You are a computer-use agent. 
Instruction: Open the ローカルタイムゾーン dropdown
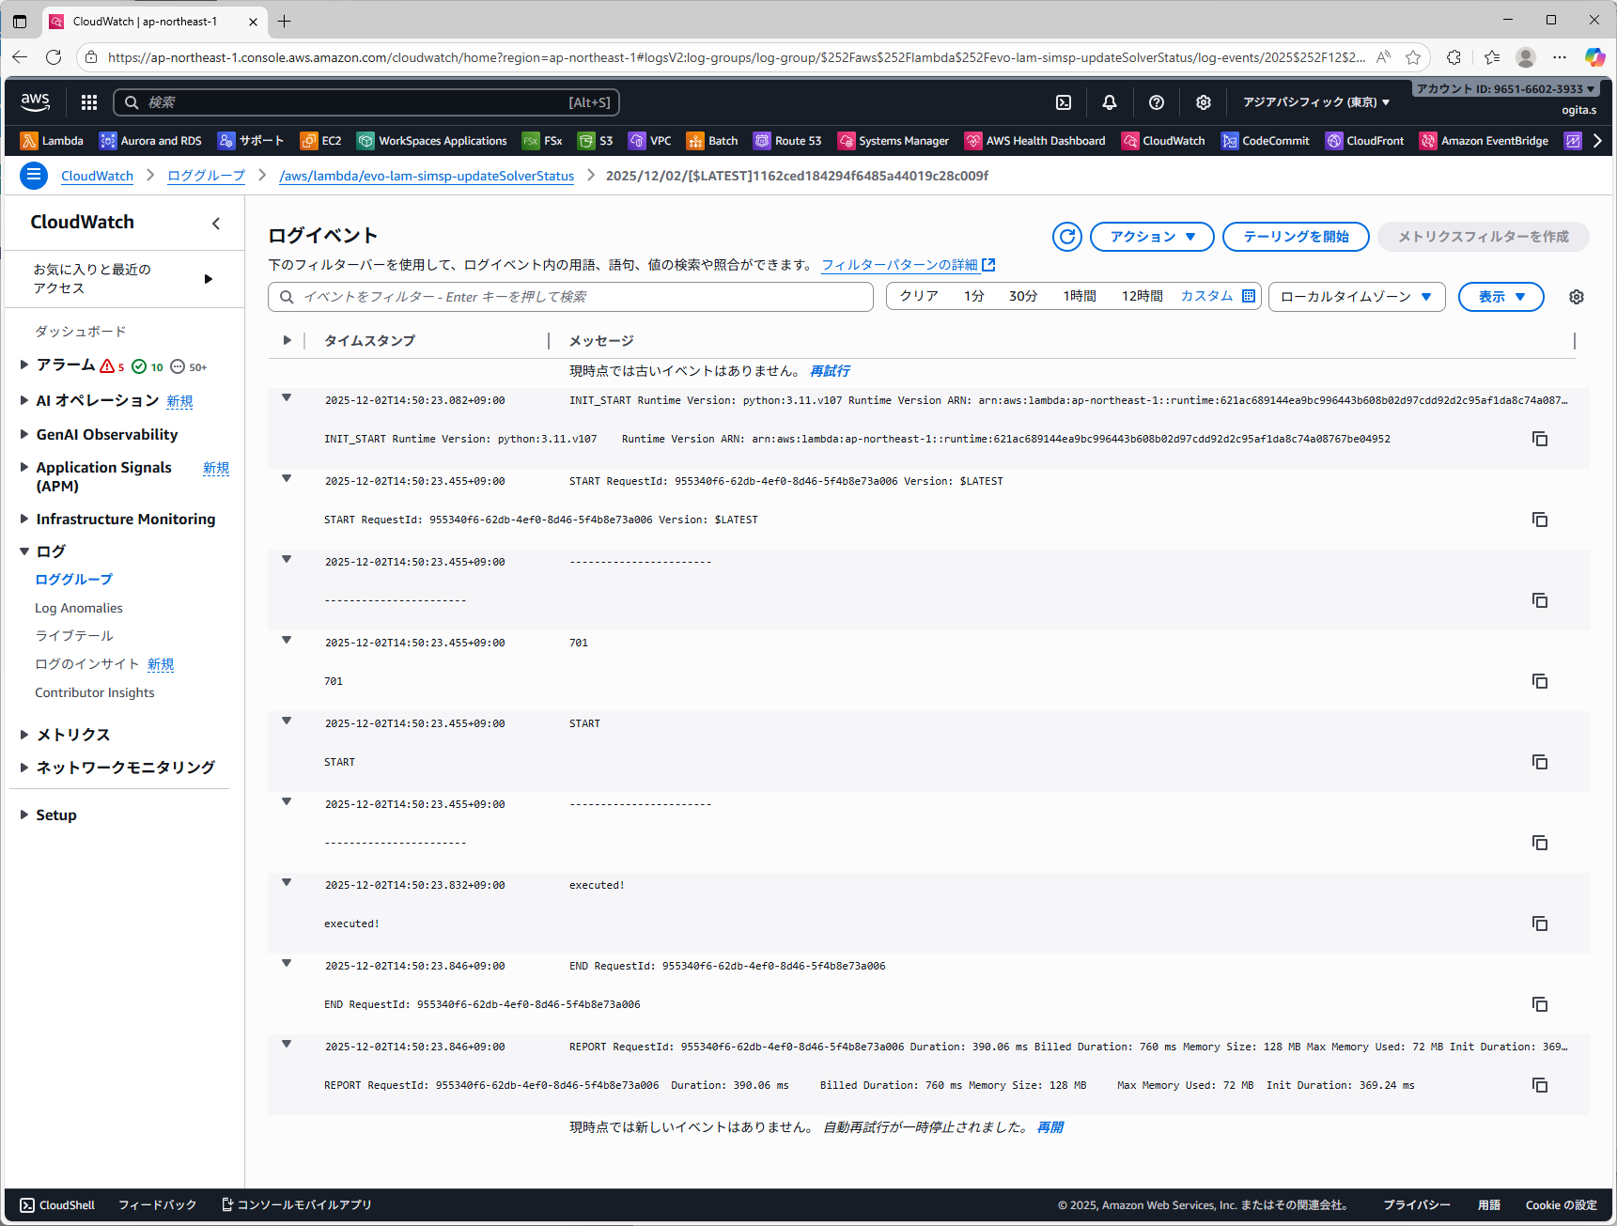(x=1356, y=297)
